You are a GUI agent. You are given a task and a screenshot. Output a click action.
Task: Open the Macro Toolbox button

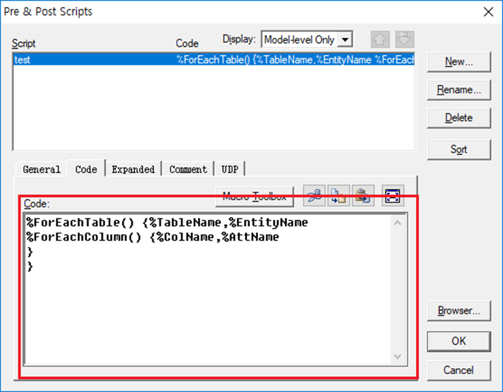pyautogui.click(x=254, y=196)
